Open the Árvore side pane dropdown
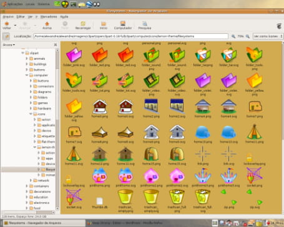 [x=9, y=45]
